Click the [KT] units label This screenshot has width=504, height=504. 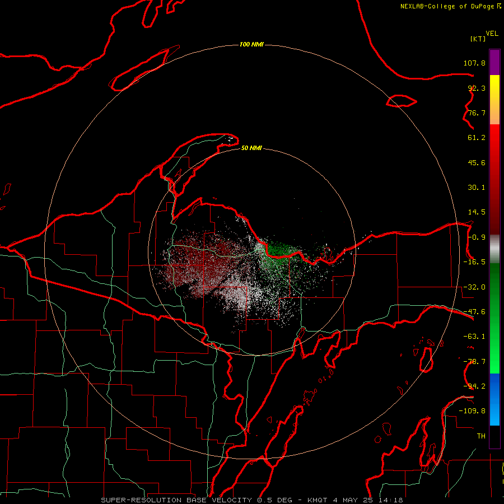tap(478, 39)
